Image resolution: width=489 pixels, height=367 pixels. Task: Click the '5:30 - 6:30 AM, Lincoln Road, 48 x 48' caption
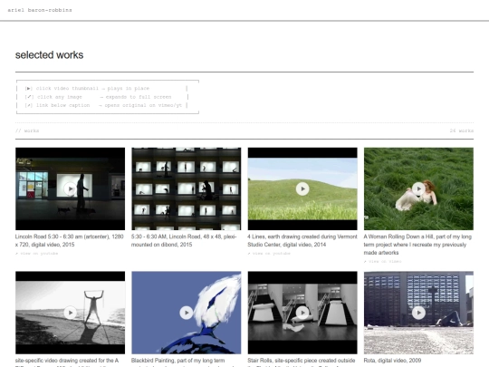point(184,241)
